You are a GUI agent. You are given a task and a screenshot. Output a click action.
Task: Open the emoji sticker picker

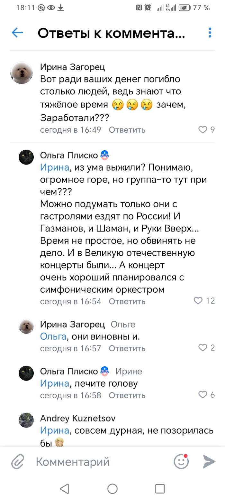pyautogui.click(x=181, y=462)
